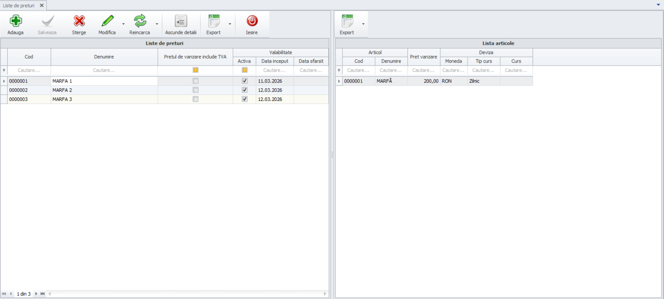664x299 pixels.
Task: Open the dropdown arrow beside Modifica
Action: click(123, 24)
